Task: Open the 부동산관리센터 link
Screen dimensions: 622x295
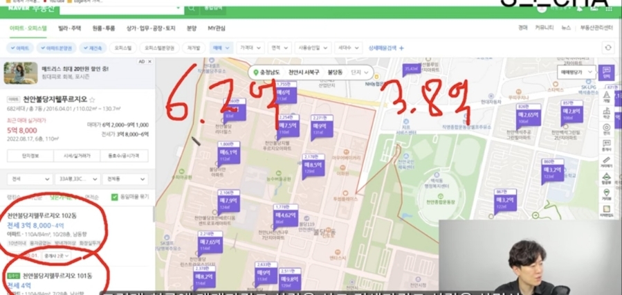Action: tap(596, 28)
